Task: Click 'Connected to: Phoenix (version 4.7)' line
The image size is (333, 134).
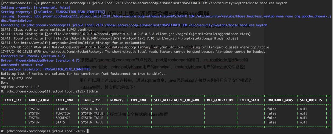Action: 33,56
